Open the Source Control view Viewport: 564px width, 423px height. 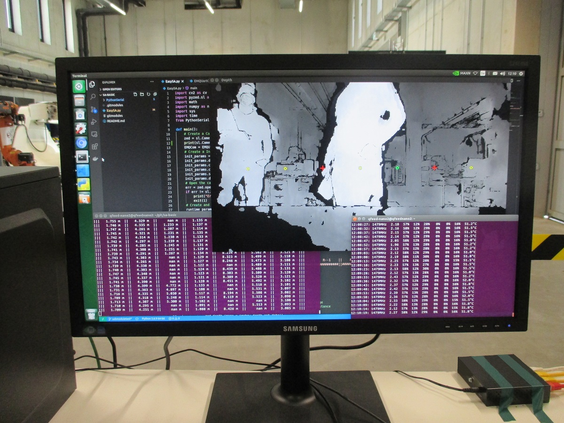tap(93, 110)
